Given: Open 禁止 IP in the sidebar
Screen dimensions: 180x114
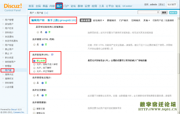Looking at the screenshot, I should point(9,54).
